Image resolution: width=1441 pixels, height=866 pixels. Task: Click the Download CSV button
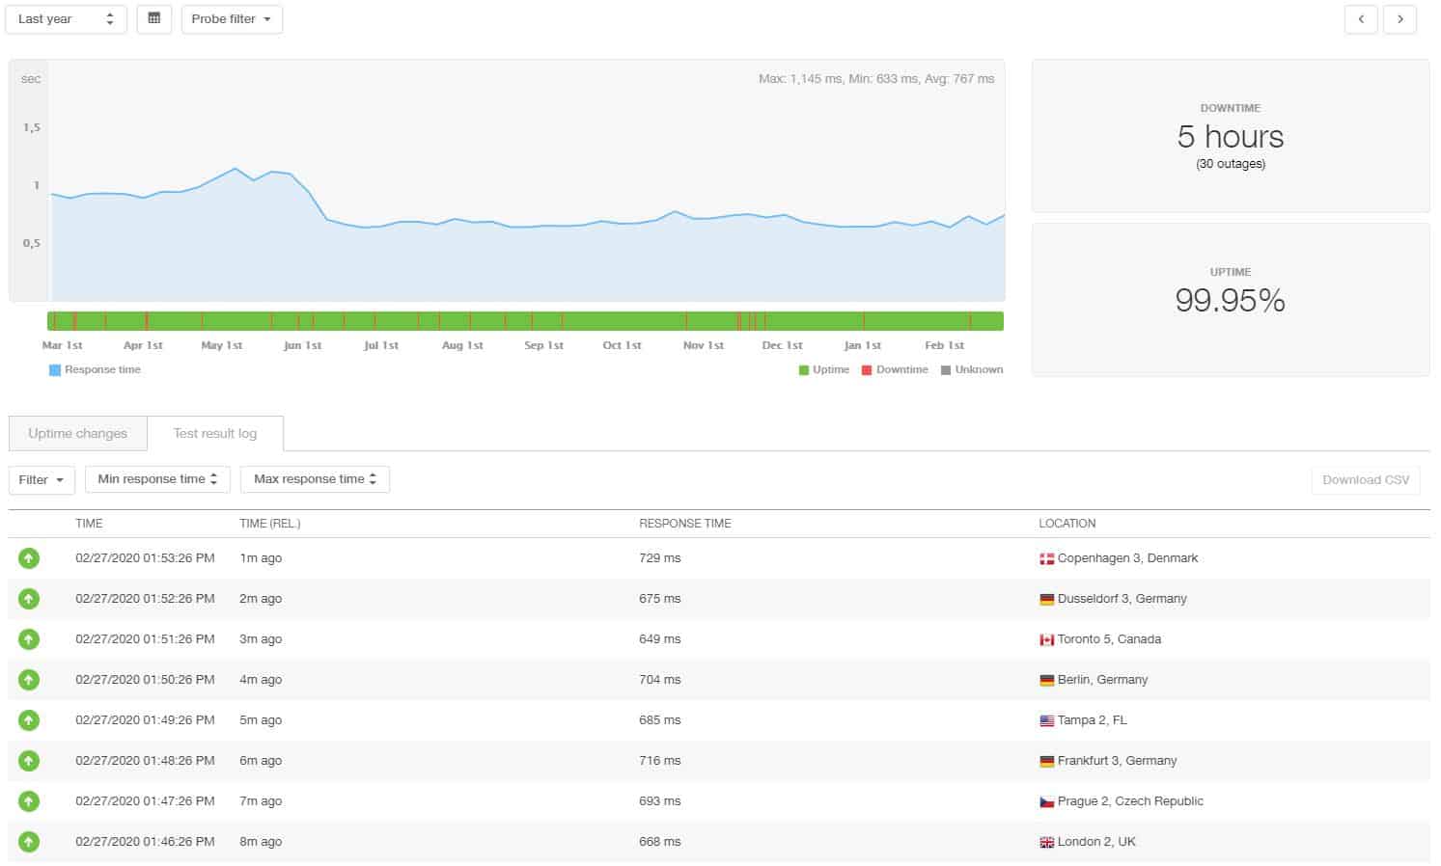point(1366,479)
